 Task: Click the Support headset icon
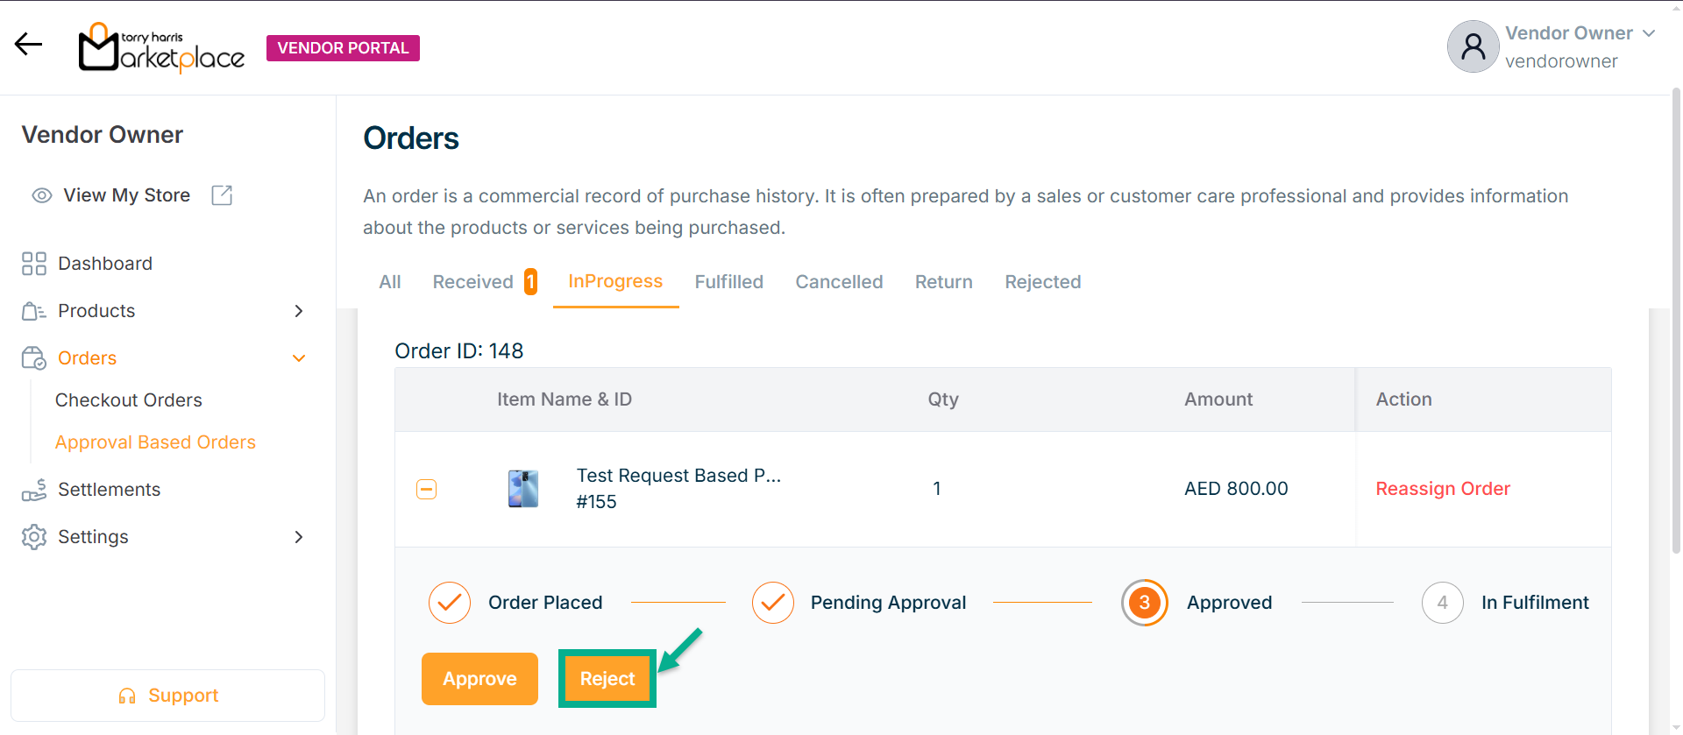click(127, 696)
